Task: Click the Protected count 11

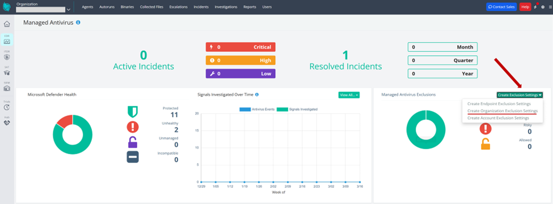Action: (x=174, y=115)
